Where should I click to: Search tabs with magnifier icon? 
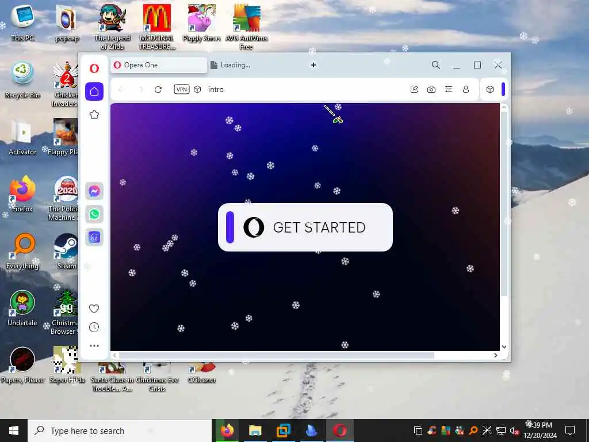(436, 65)
